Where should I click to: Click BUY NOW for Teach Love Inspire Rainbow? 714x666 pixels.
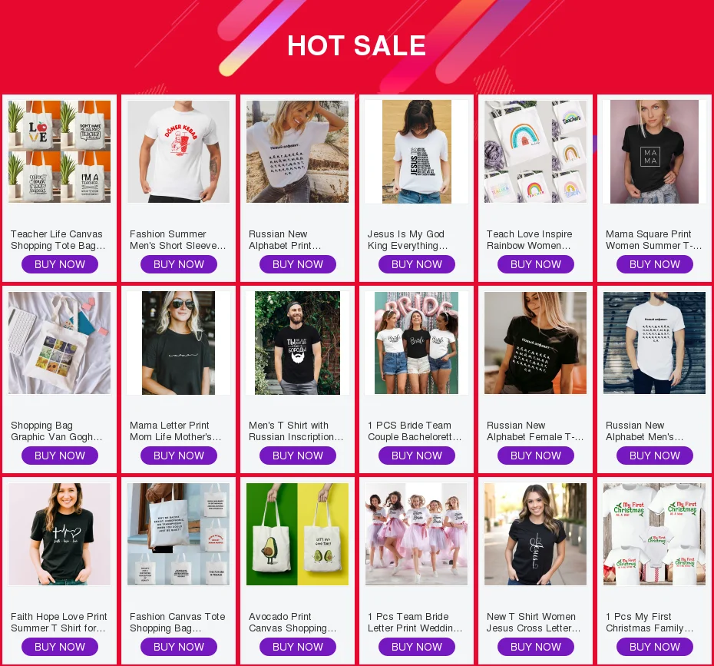coord(536,264)
